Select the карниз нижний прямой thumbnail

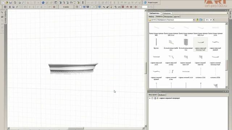click(x=156, y=74)
